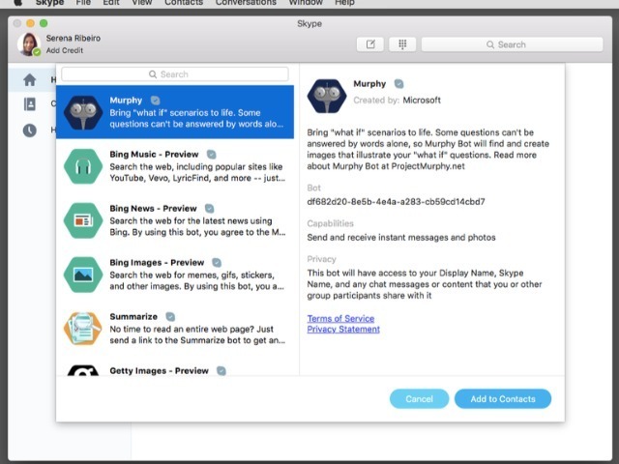
Task: Click Add Credit under profile name
Action: tap(65, 50)
